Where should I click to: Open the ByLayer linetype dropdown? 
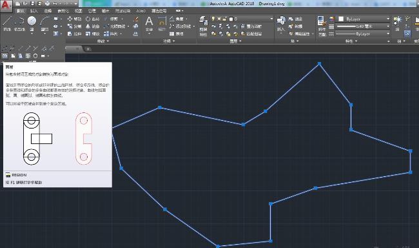(x=363, y=34)
